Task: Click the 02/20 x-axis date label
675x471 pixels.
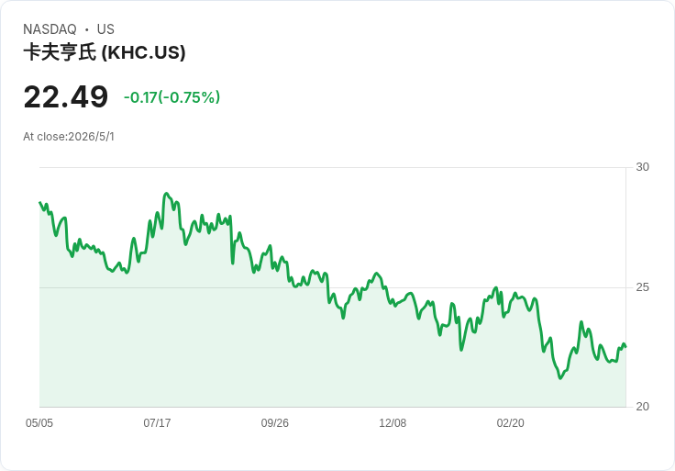Action: 511,422
